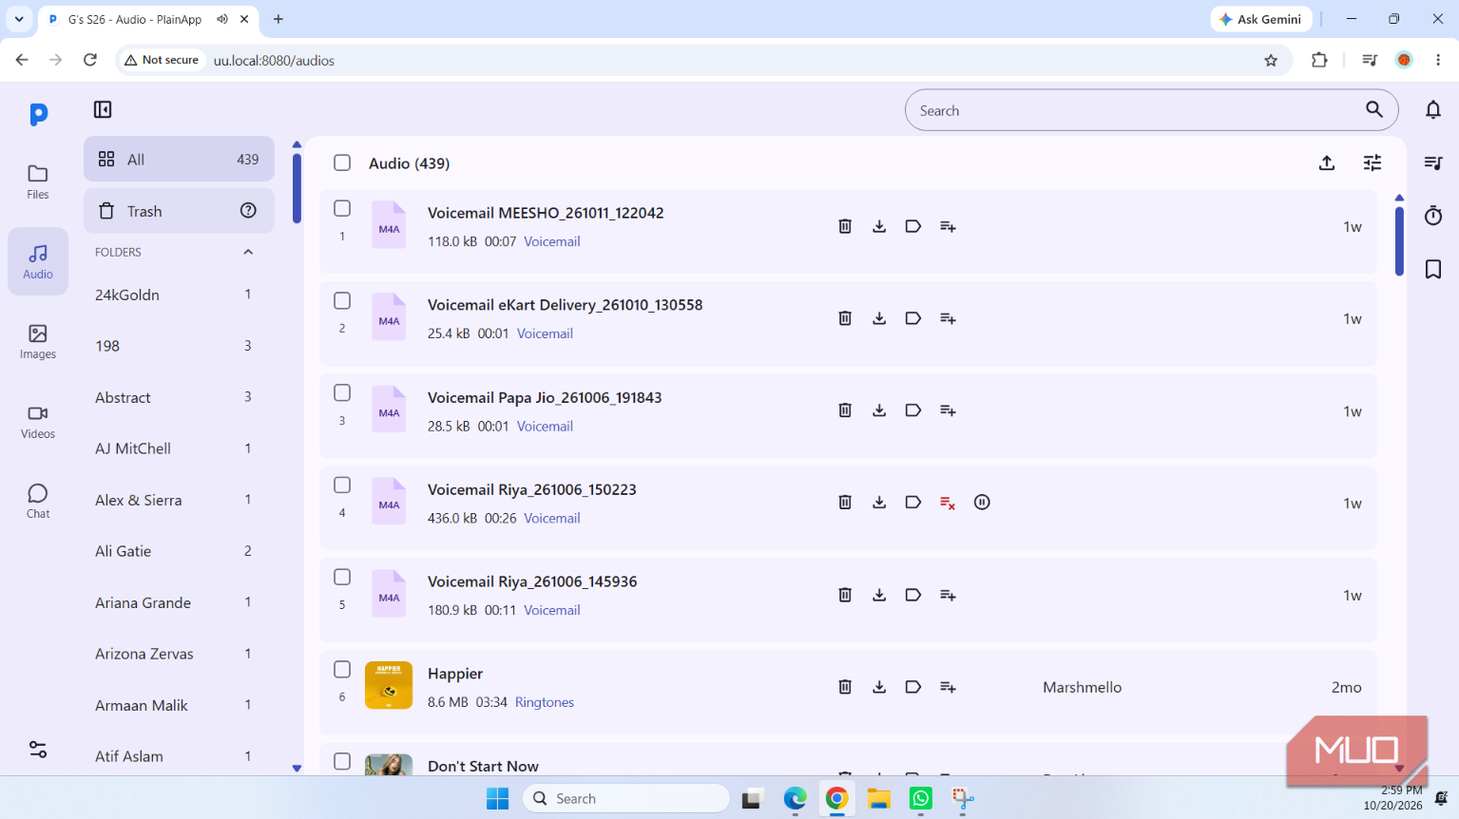Pause playback of Voicemail Riya_261006_150223

[x=982, y=503]
